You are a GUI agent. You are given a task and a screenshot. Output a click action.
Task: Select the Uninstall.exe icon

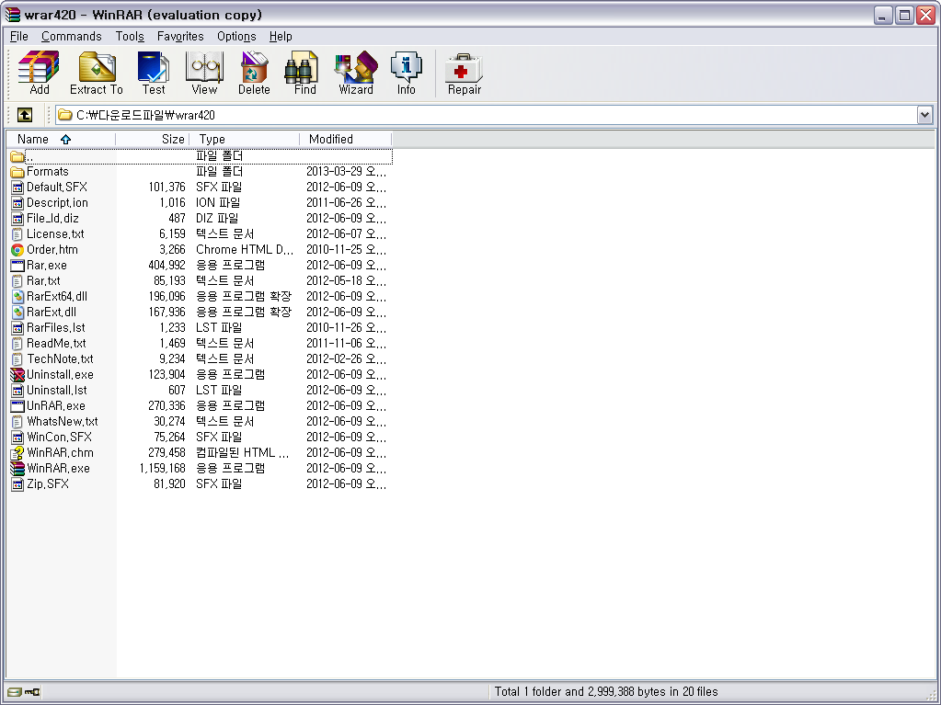(x=17, y=375)
